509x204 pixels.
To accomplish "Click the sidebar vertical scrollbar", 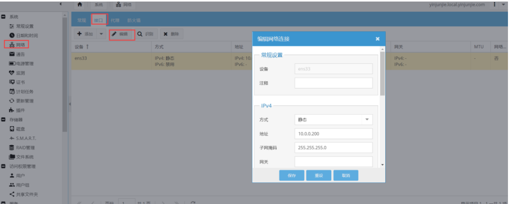I will coord(65,75).
